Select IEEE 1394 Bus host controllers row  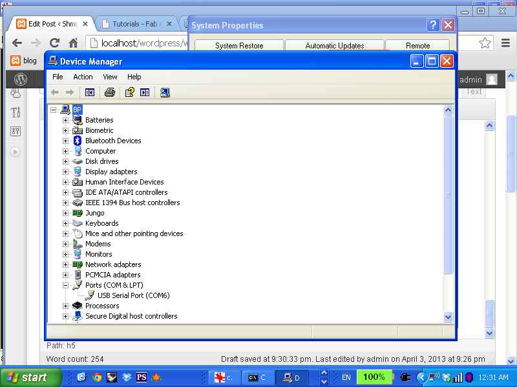pos(132,203)
